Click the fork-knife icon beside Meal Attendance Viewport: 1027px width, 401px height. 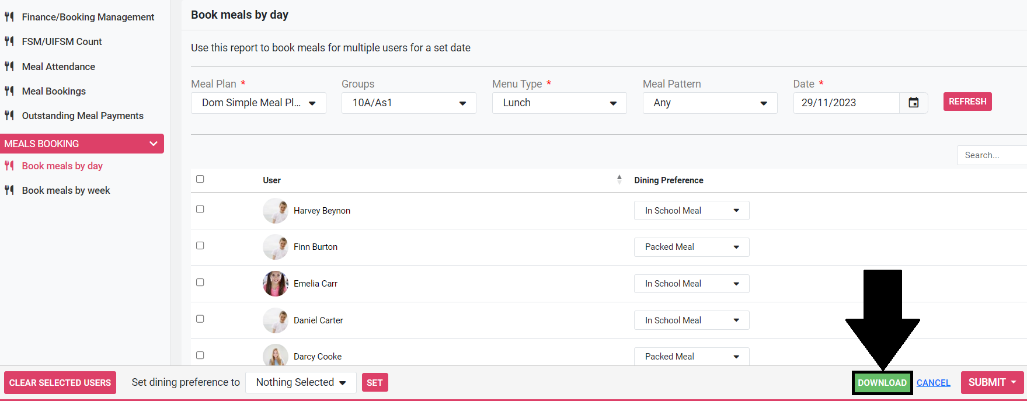click(9, 67)
